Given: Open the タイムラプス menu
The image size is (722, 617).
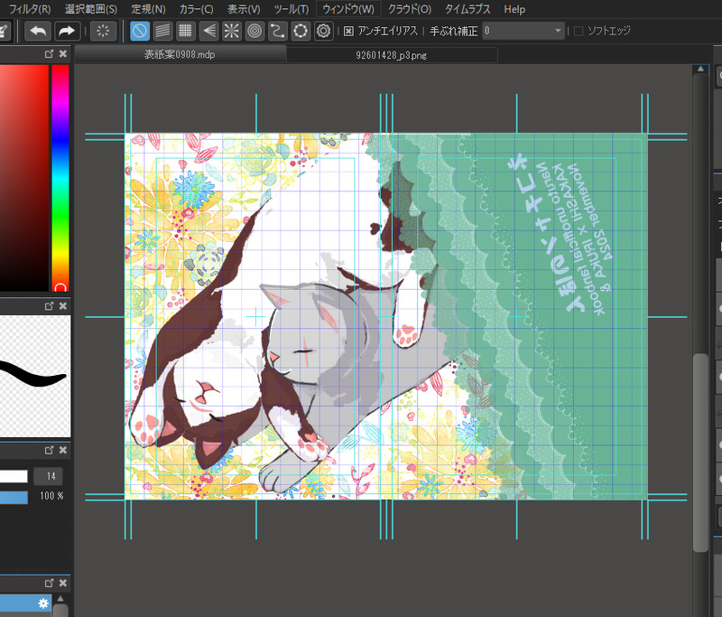Looking at the screenshot, I should 467,9.
